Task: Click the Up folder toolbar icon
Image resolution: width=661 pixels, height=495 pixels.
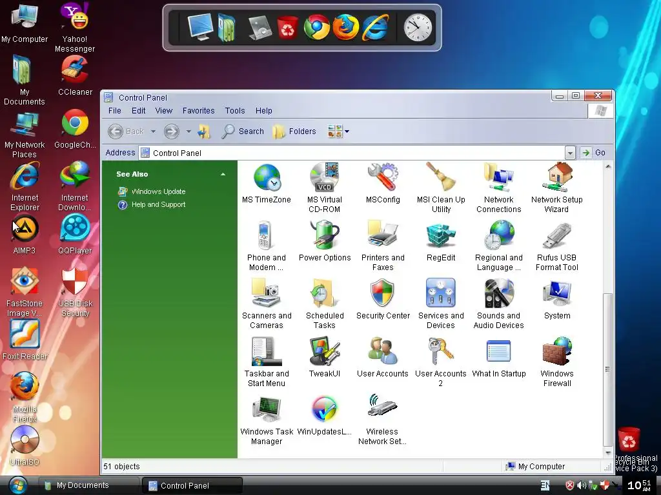Action: (205, 131)
